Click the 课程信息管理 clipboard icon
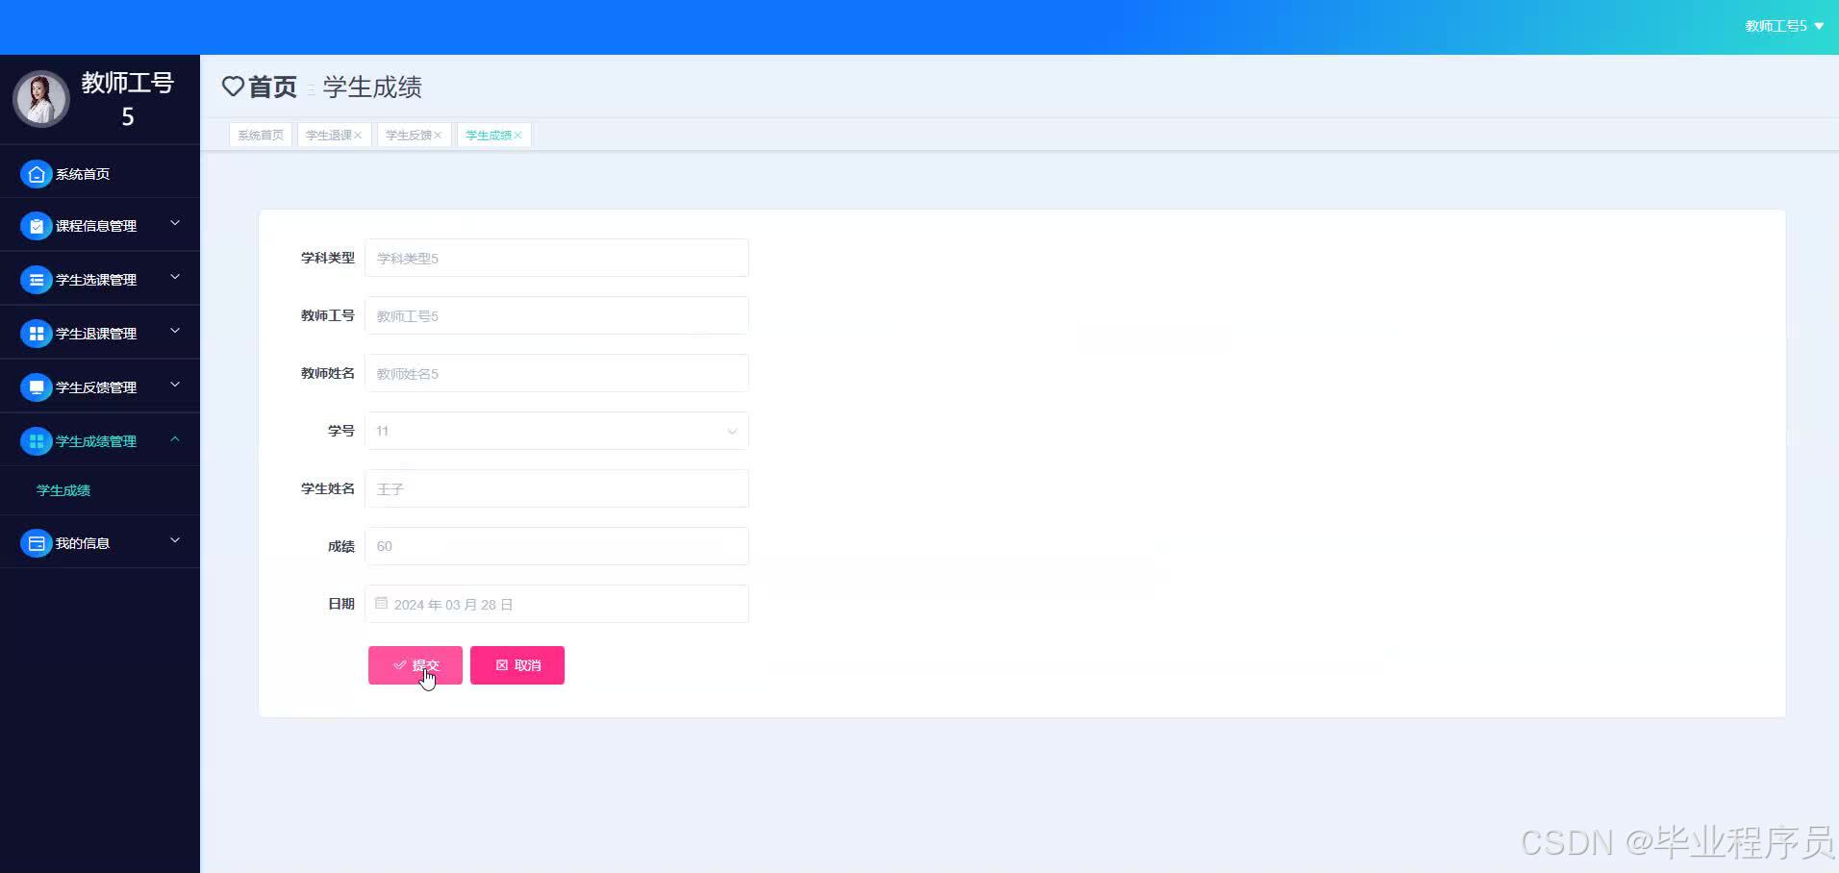 click(x=36, y=226)
